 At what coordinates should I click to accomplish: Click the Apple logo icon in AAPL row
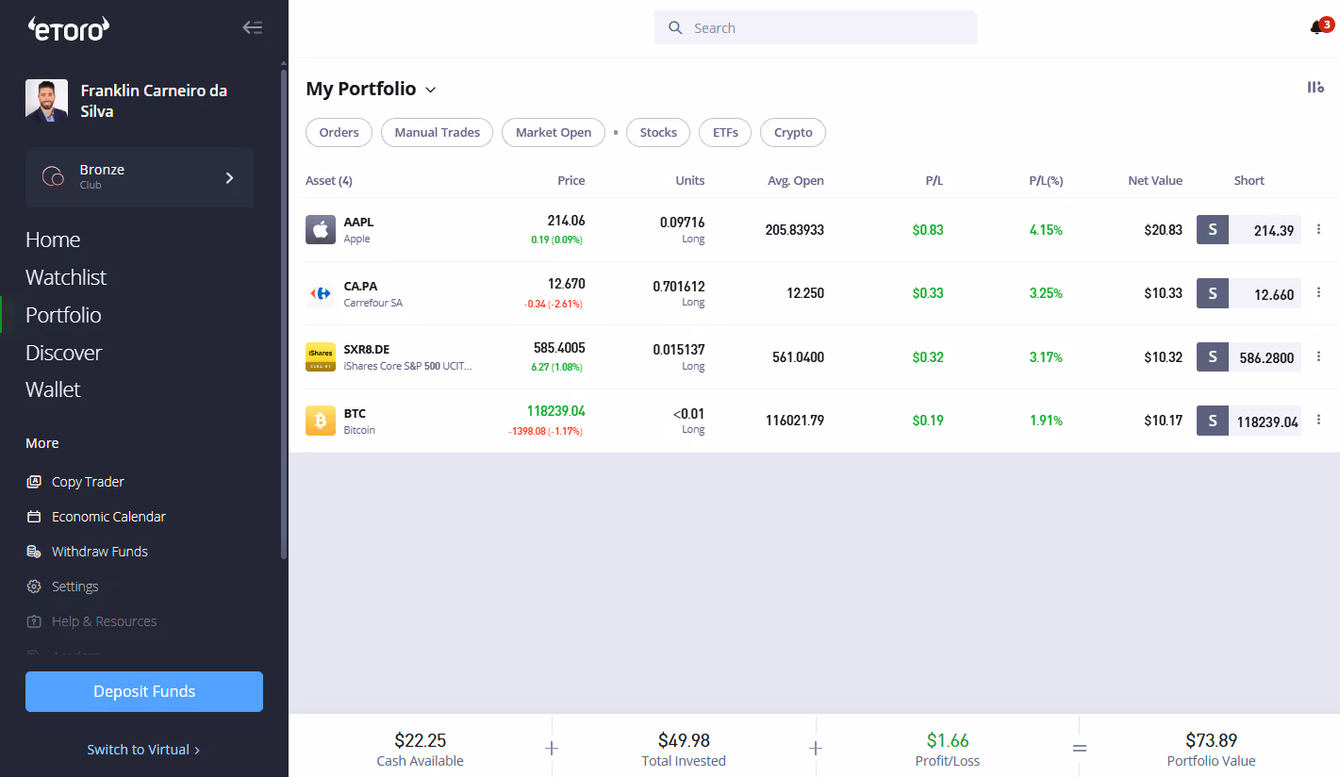click(321, 229)
